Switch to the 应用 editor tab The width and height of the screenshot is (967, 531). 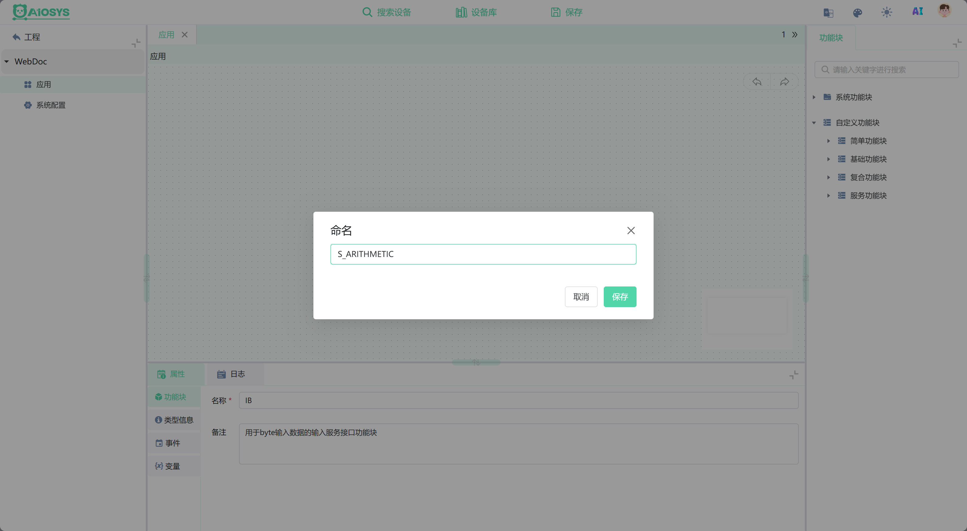tap(166, 35)
